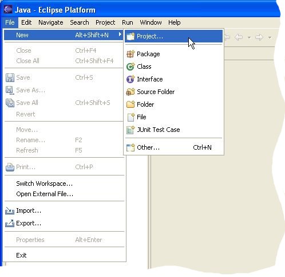Image resolution: width=285 pixels, height=277 pixels.
Task: Click the new File icon
Action: click(x=131, y=117)
